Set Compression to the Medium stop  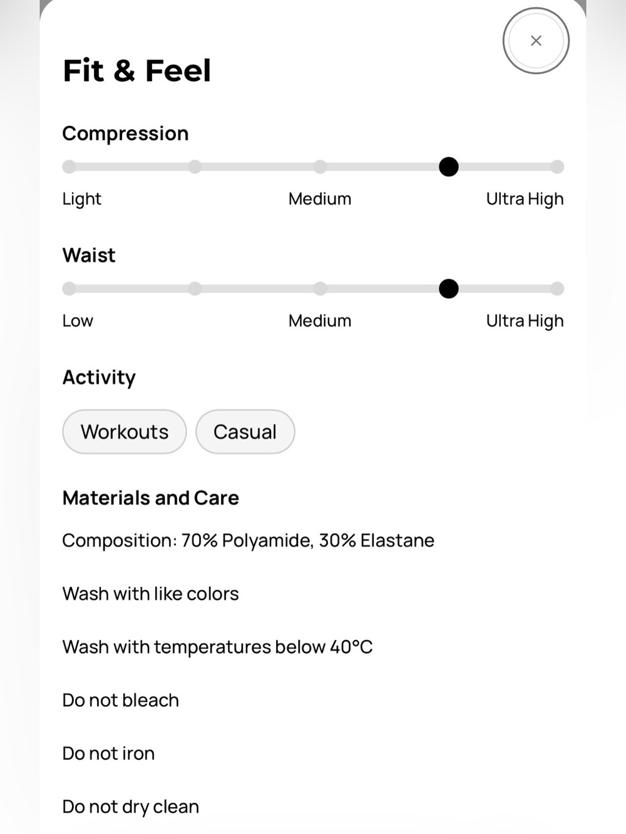[x=320, y=167]
